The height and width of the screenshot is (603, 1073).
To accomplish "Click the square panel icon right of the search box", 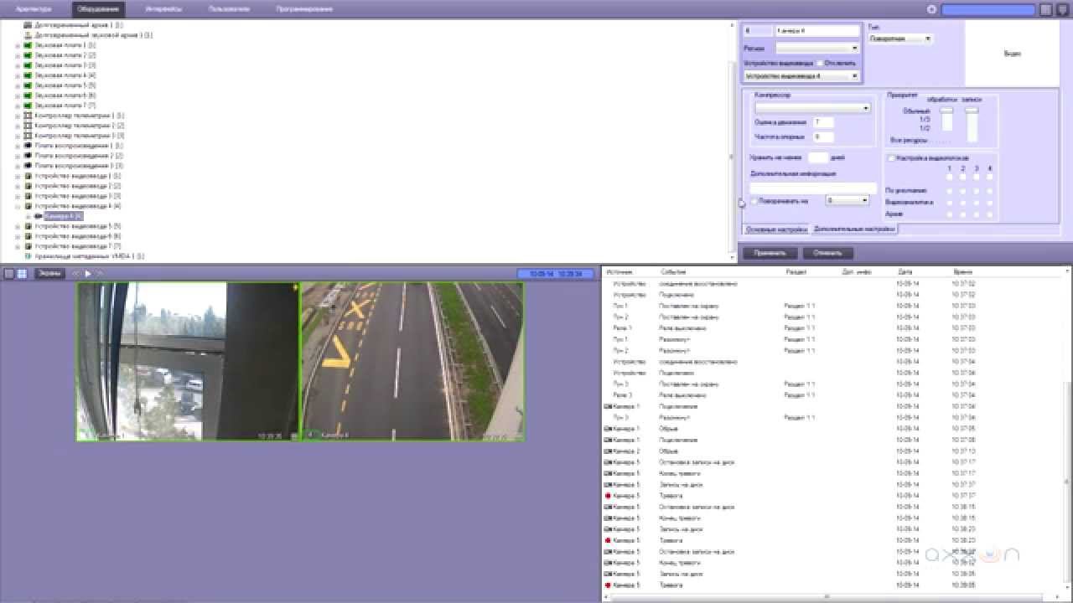I will coord(1045,9).
